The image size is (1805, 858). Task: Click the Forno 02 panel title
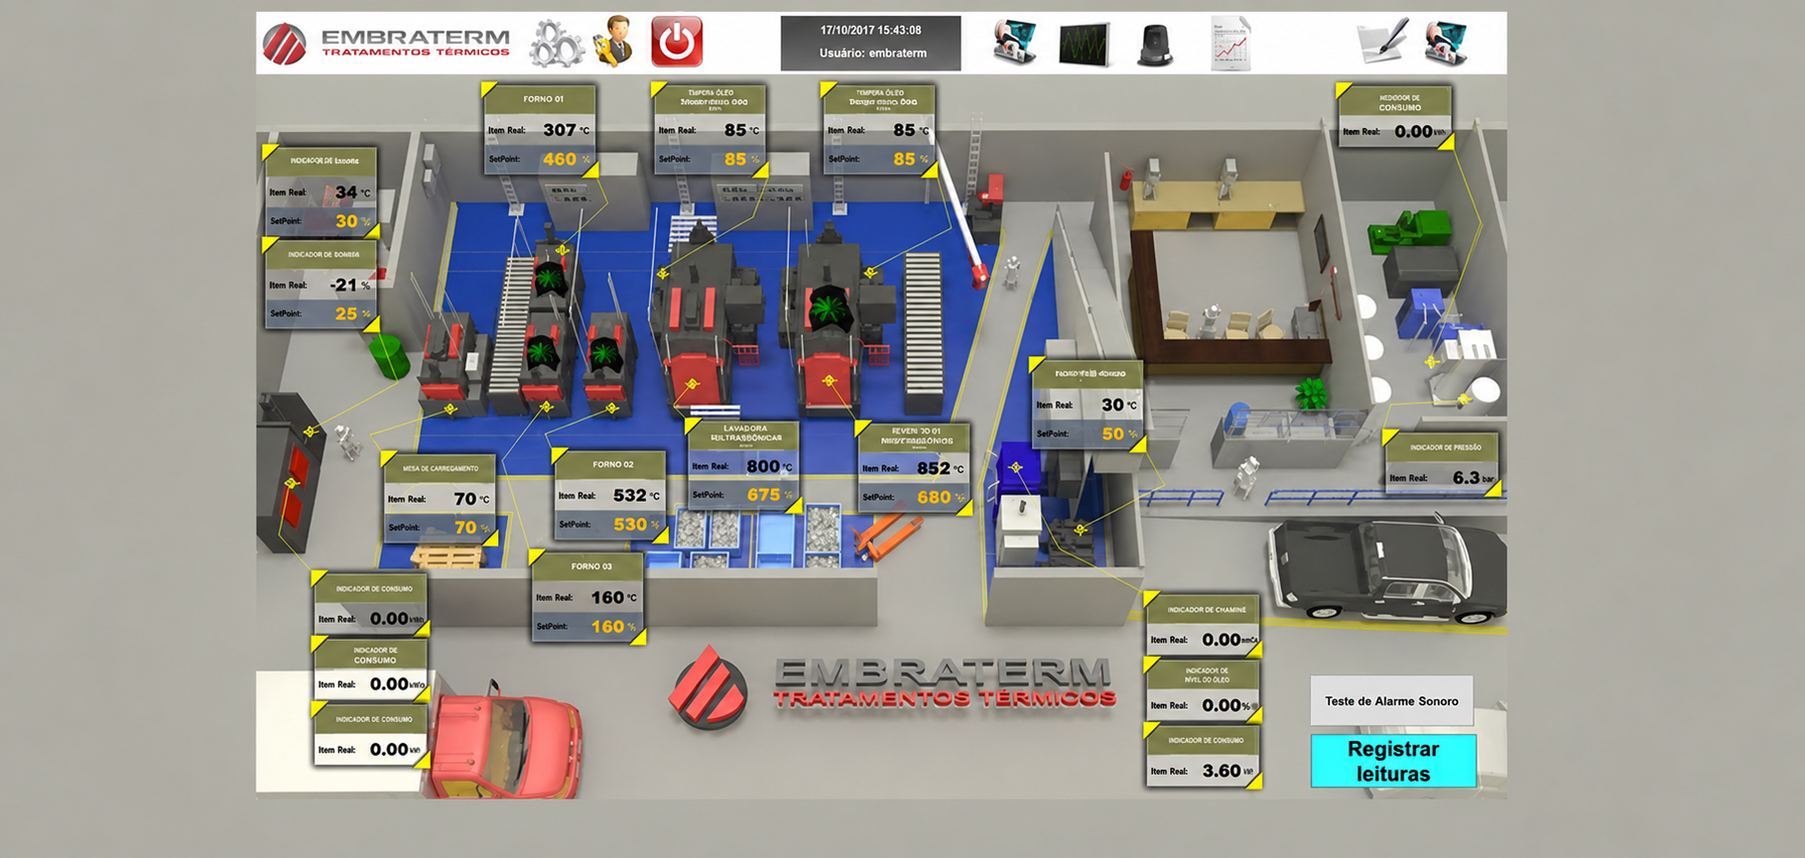point(613,464)
